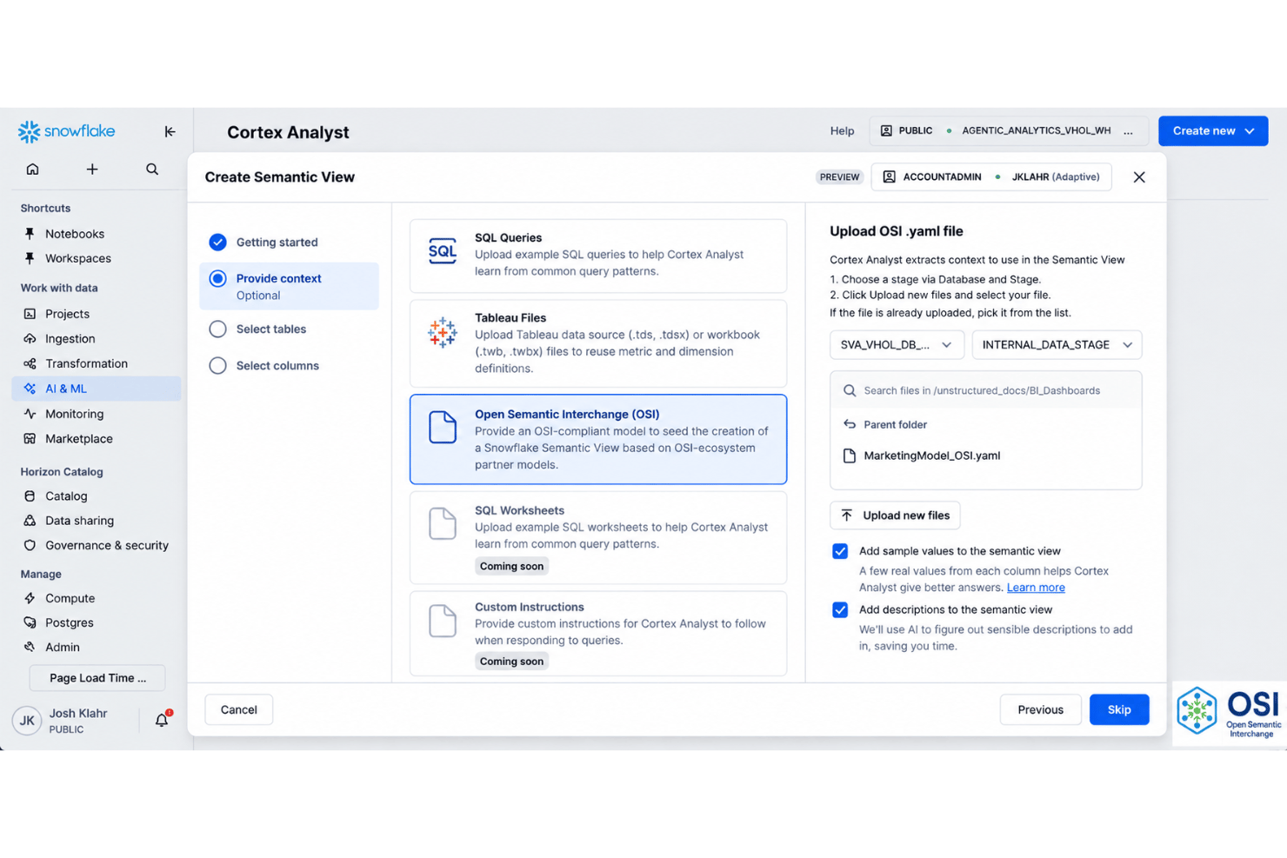Click the Page Load Time button

point(97,678)
